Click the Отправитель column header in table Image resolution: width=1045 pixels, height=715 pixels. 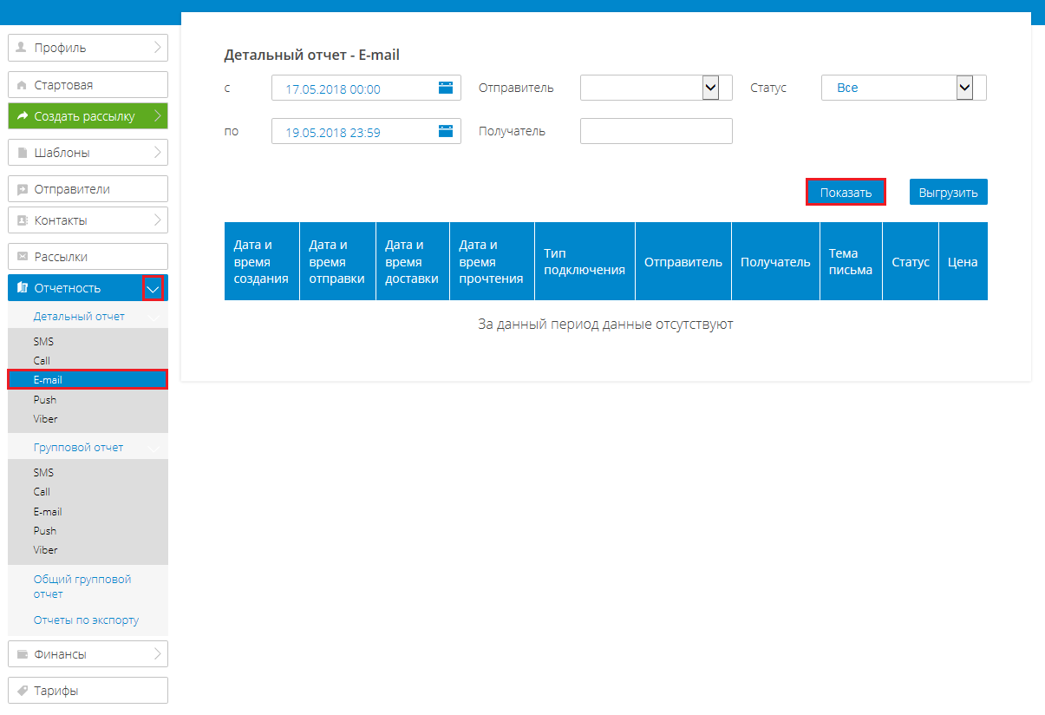(683, 261)
